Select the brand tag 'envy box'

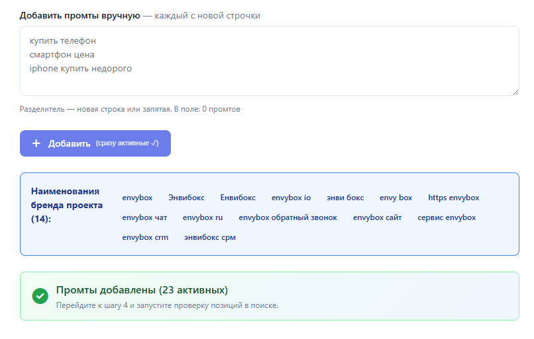396,198
